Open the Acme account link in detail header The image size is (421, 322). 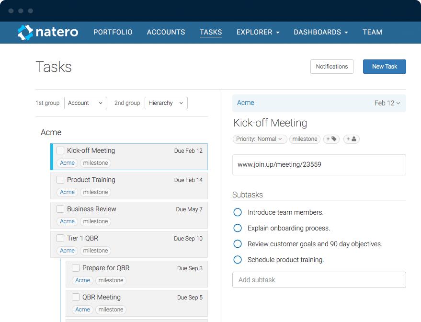(246, 103)
